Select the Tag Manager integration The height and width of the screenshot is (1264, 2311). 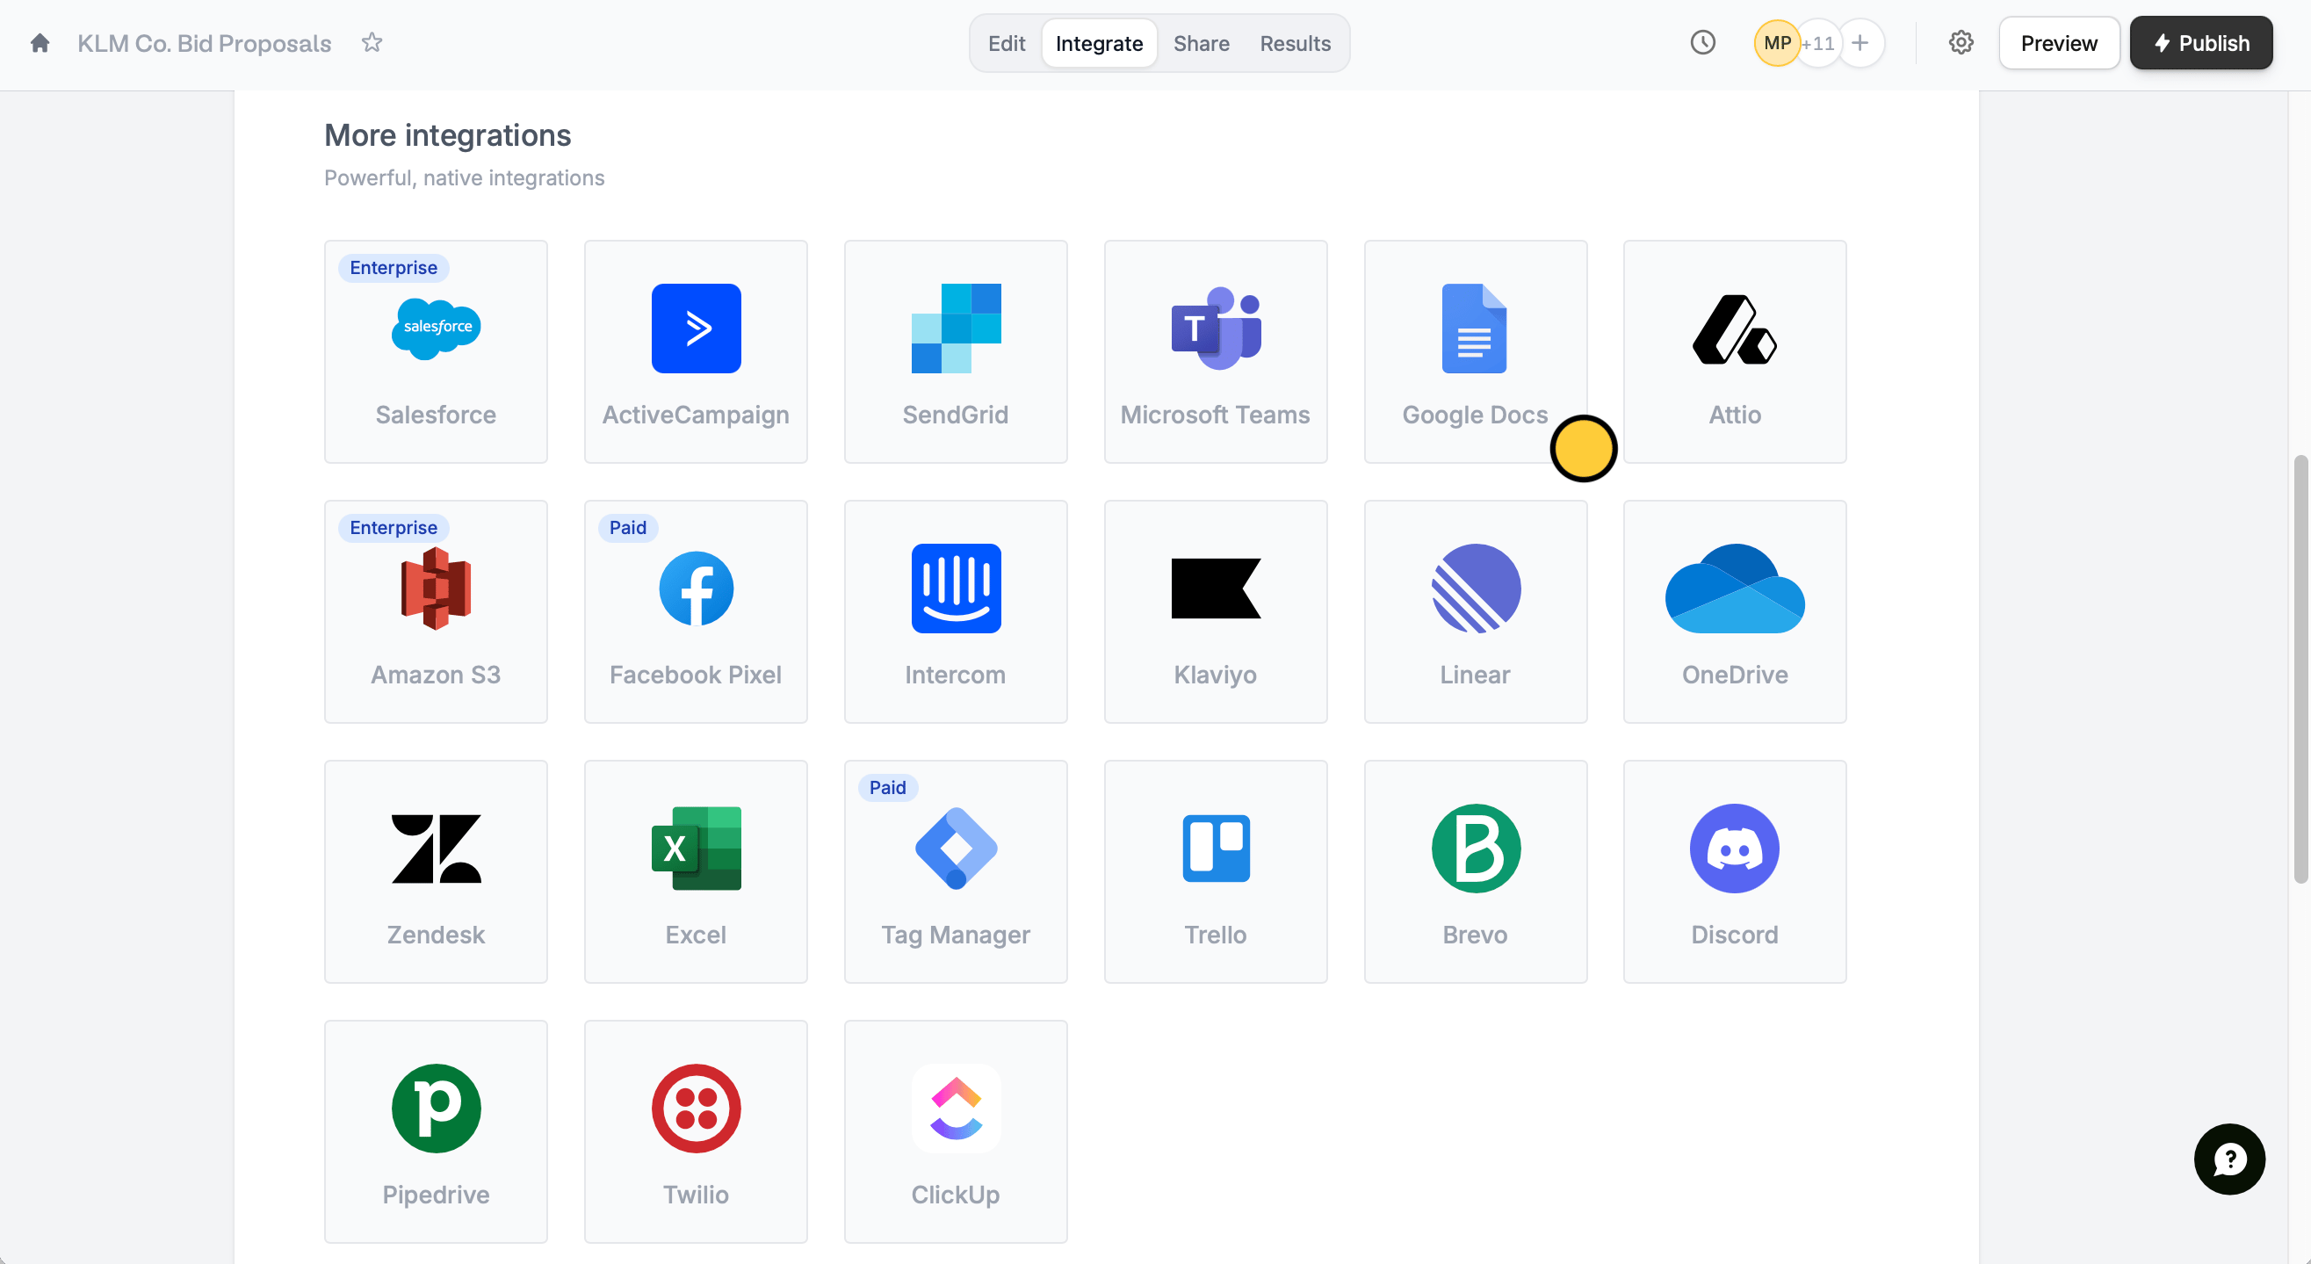coord(956,871)
